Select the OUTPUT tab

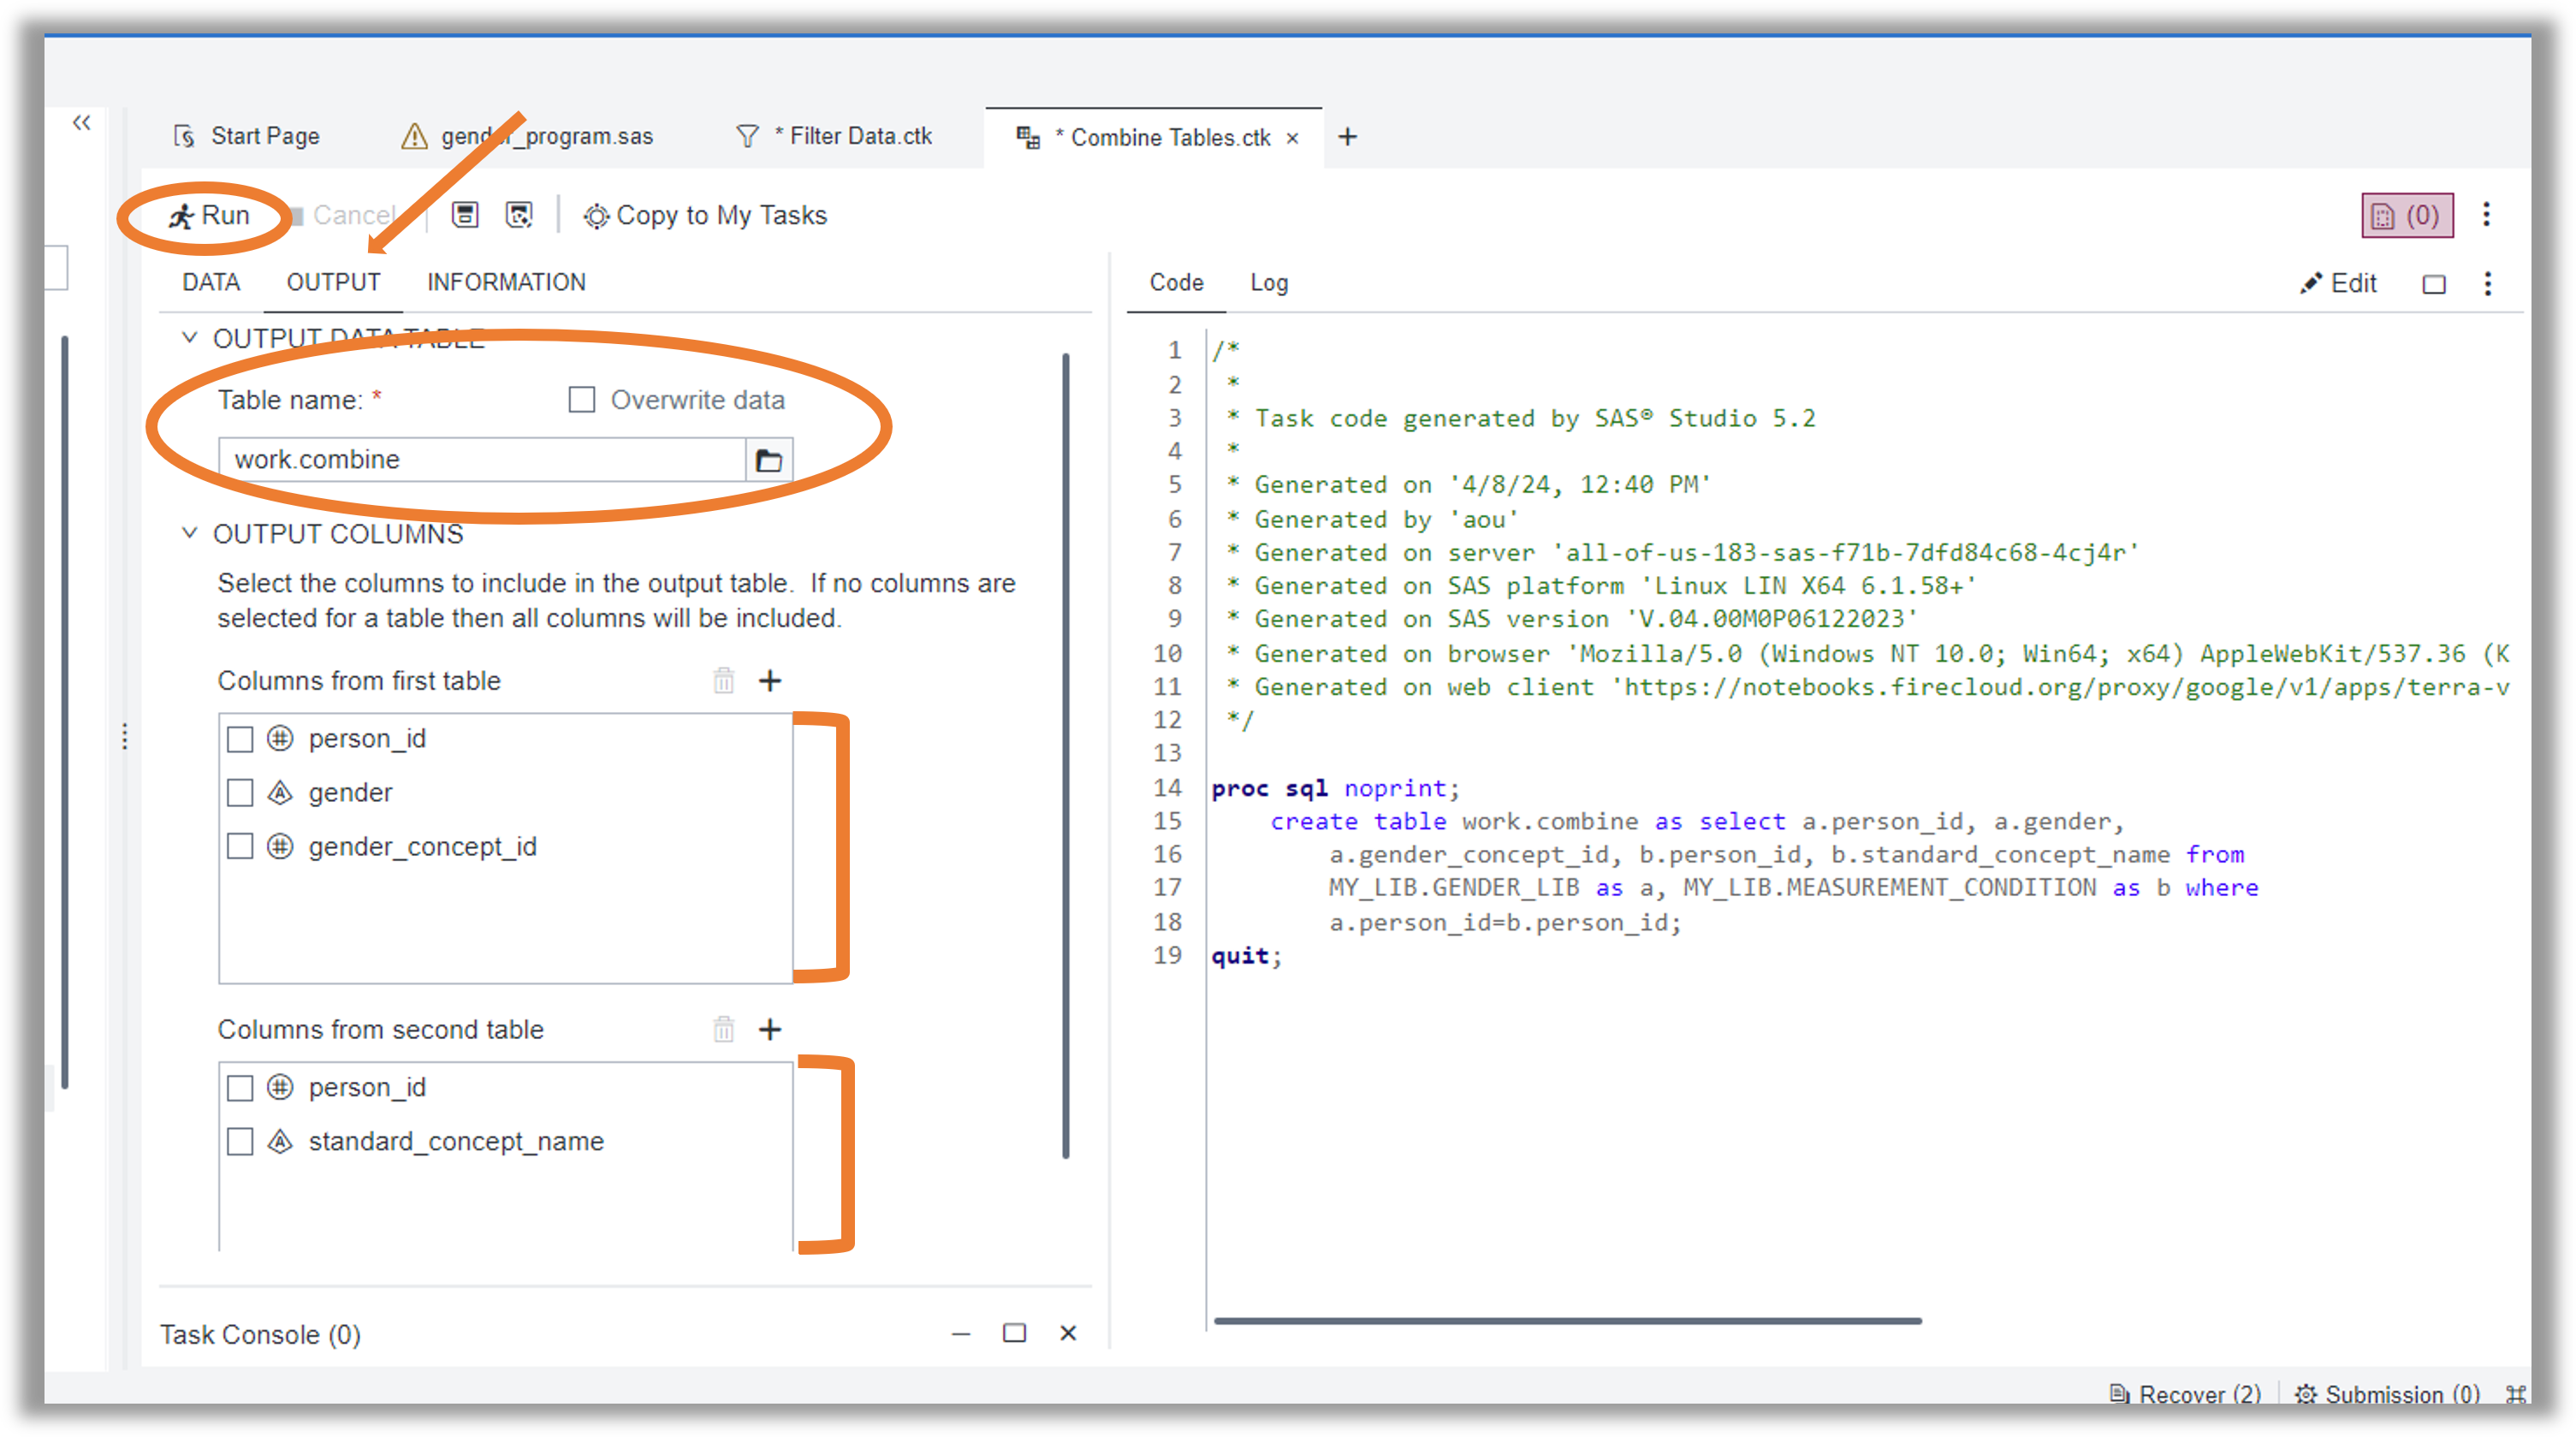point(333,283)
